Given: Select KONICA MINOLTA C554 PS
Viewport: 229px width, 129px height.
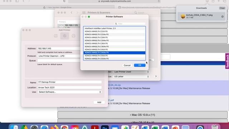Looking at the screenshot, I should click(x=114, y=56).
